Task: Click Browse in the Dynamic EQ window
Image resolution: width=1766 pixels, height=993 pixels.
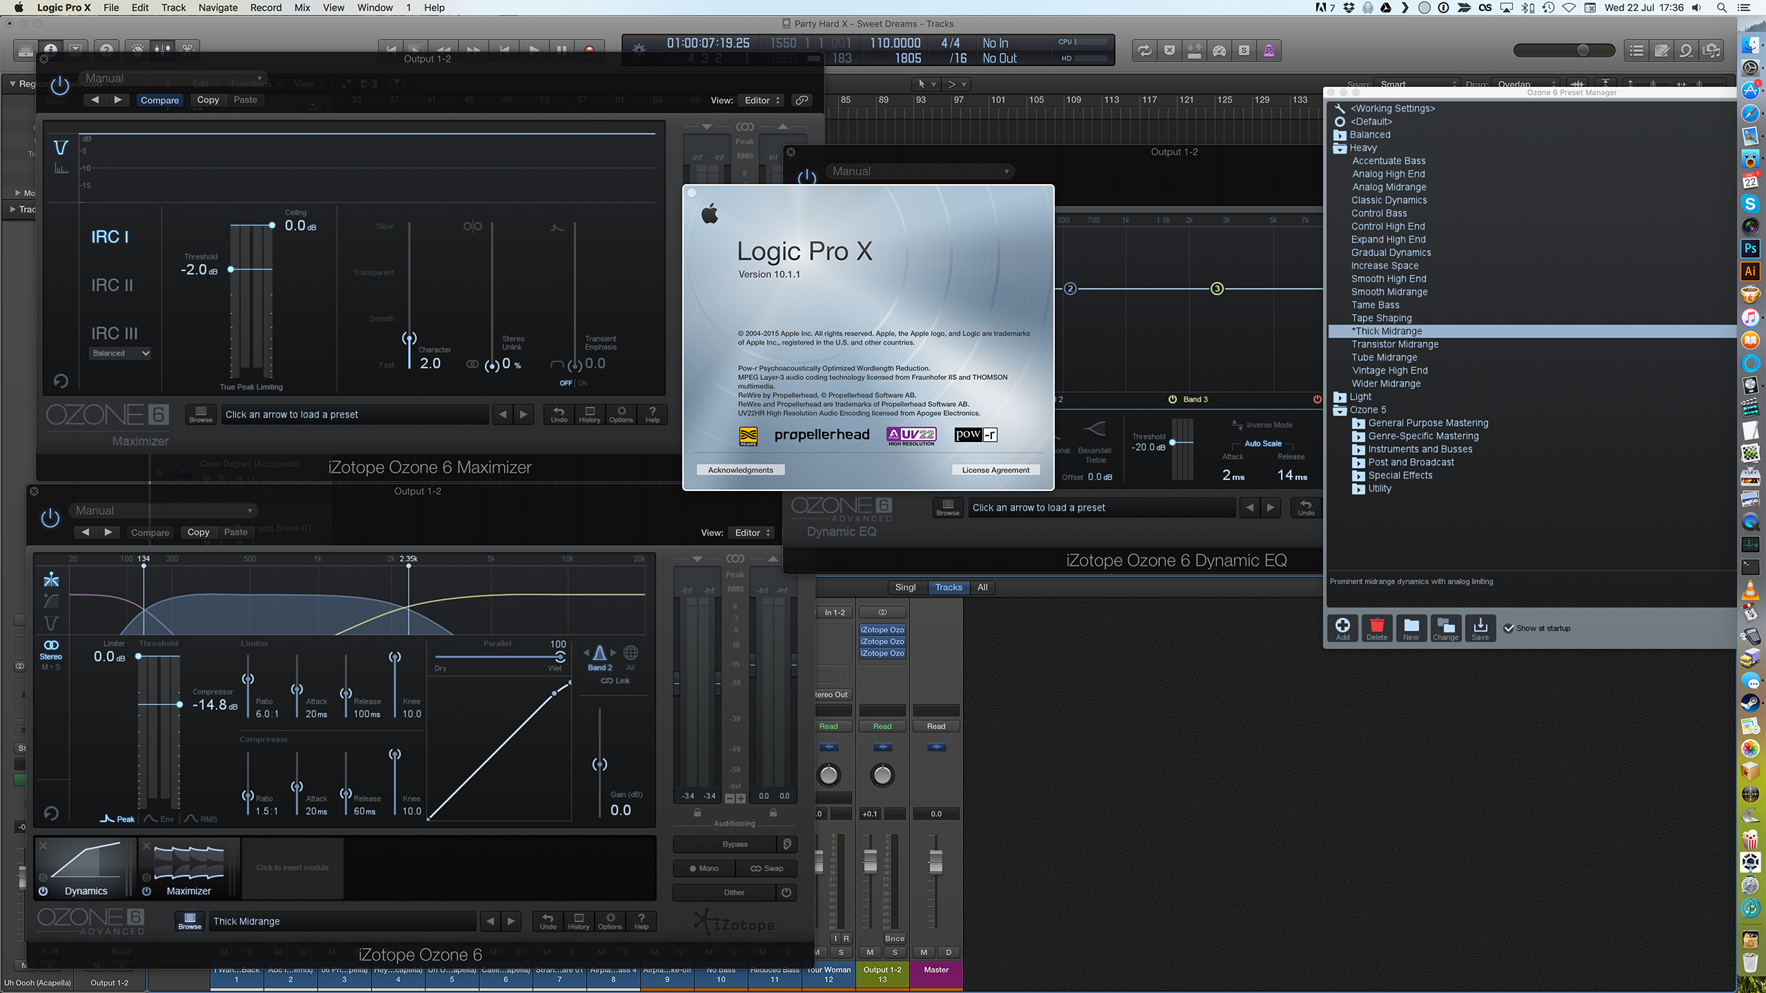Action: (x=948, y=508)
